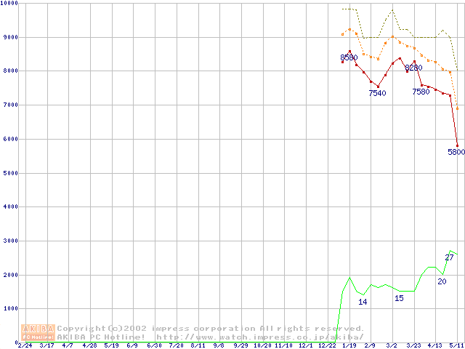This screenshot has width=465, height=349.
Task: Click the green line label 27
Action: click(x=450, y=257)
